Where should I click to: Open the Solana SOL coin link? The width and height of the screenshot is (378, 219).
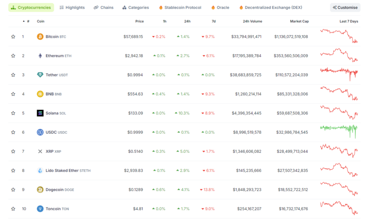56,113
